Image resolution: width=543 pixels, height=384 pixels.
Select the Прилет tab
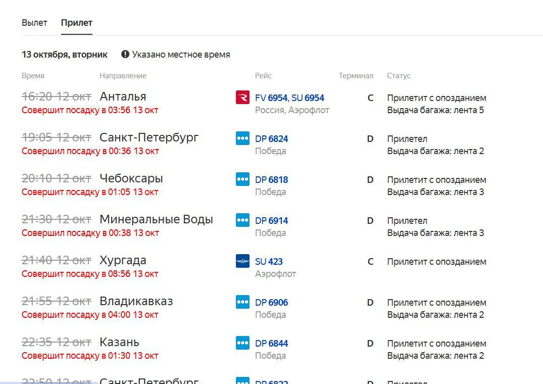pyautogui.click(x=77, y=23)
